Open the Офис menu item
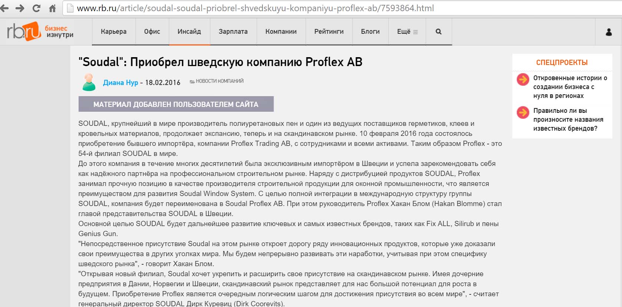The height and width of the screenshot is (307, 622). click(x=152, y=32)
